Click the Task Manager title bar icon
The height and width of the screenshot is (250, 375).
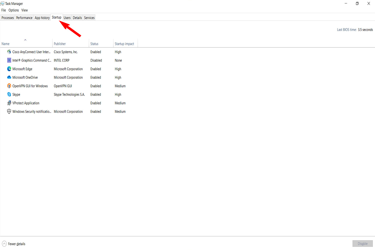pos(2,3)
